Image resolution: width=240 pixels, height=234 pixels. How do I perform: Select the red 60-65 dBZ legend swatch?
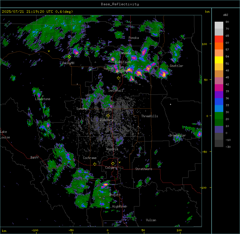(219, 39)
